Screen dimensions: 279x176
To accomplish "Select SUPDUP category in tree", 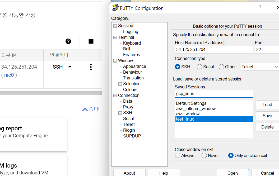I will [132, 136].
